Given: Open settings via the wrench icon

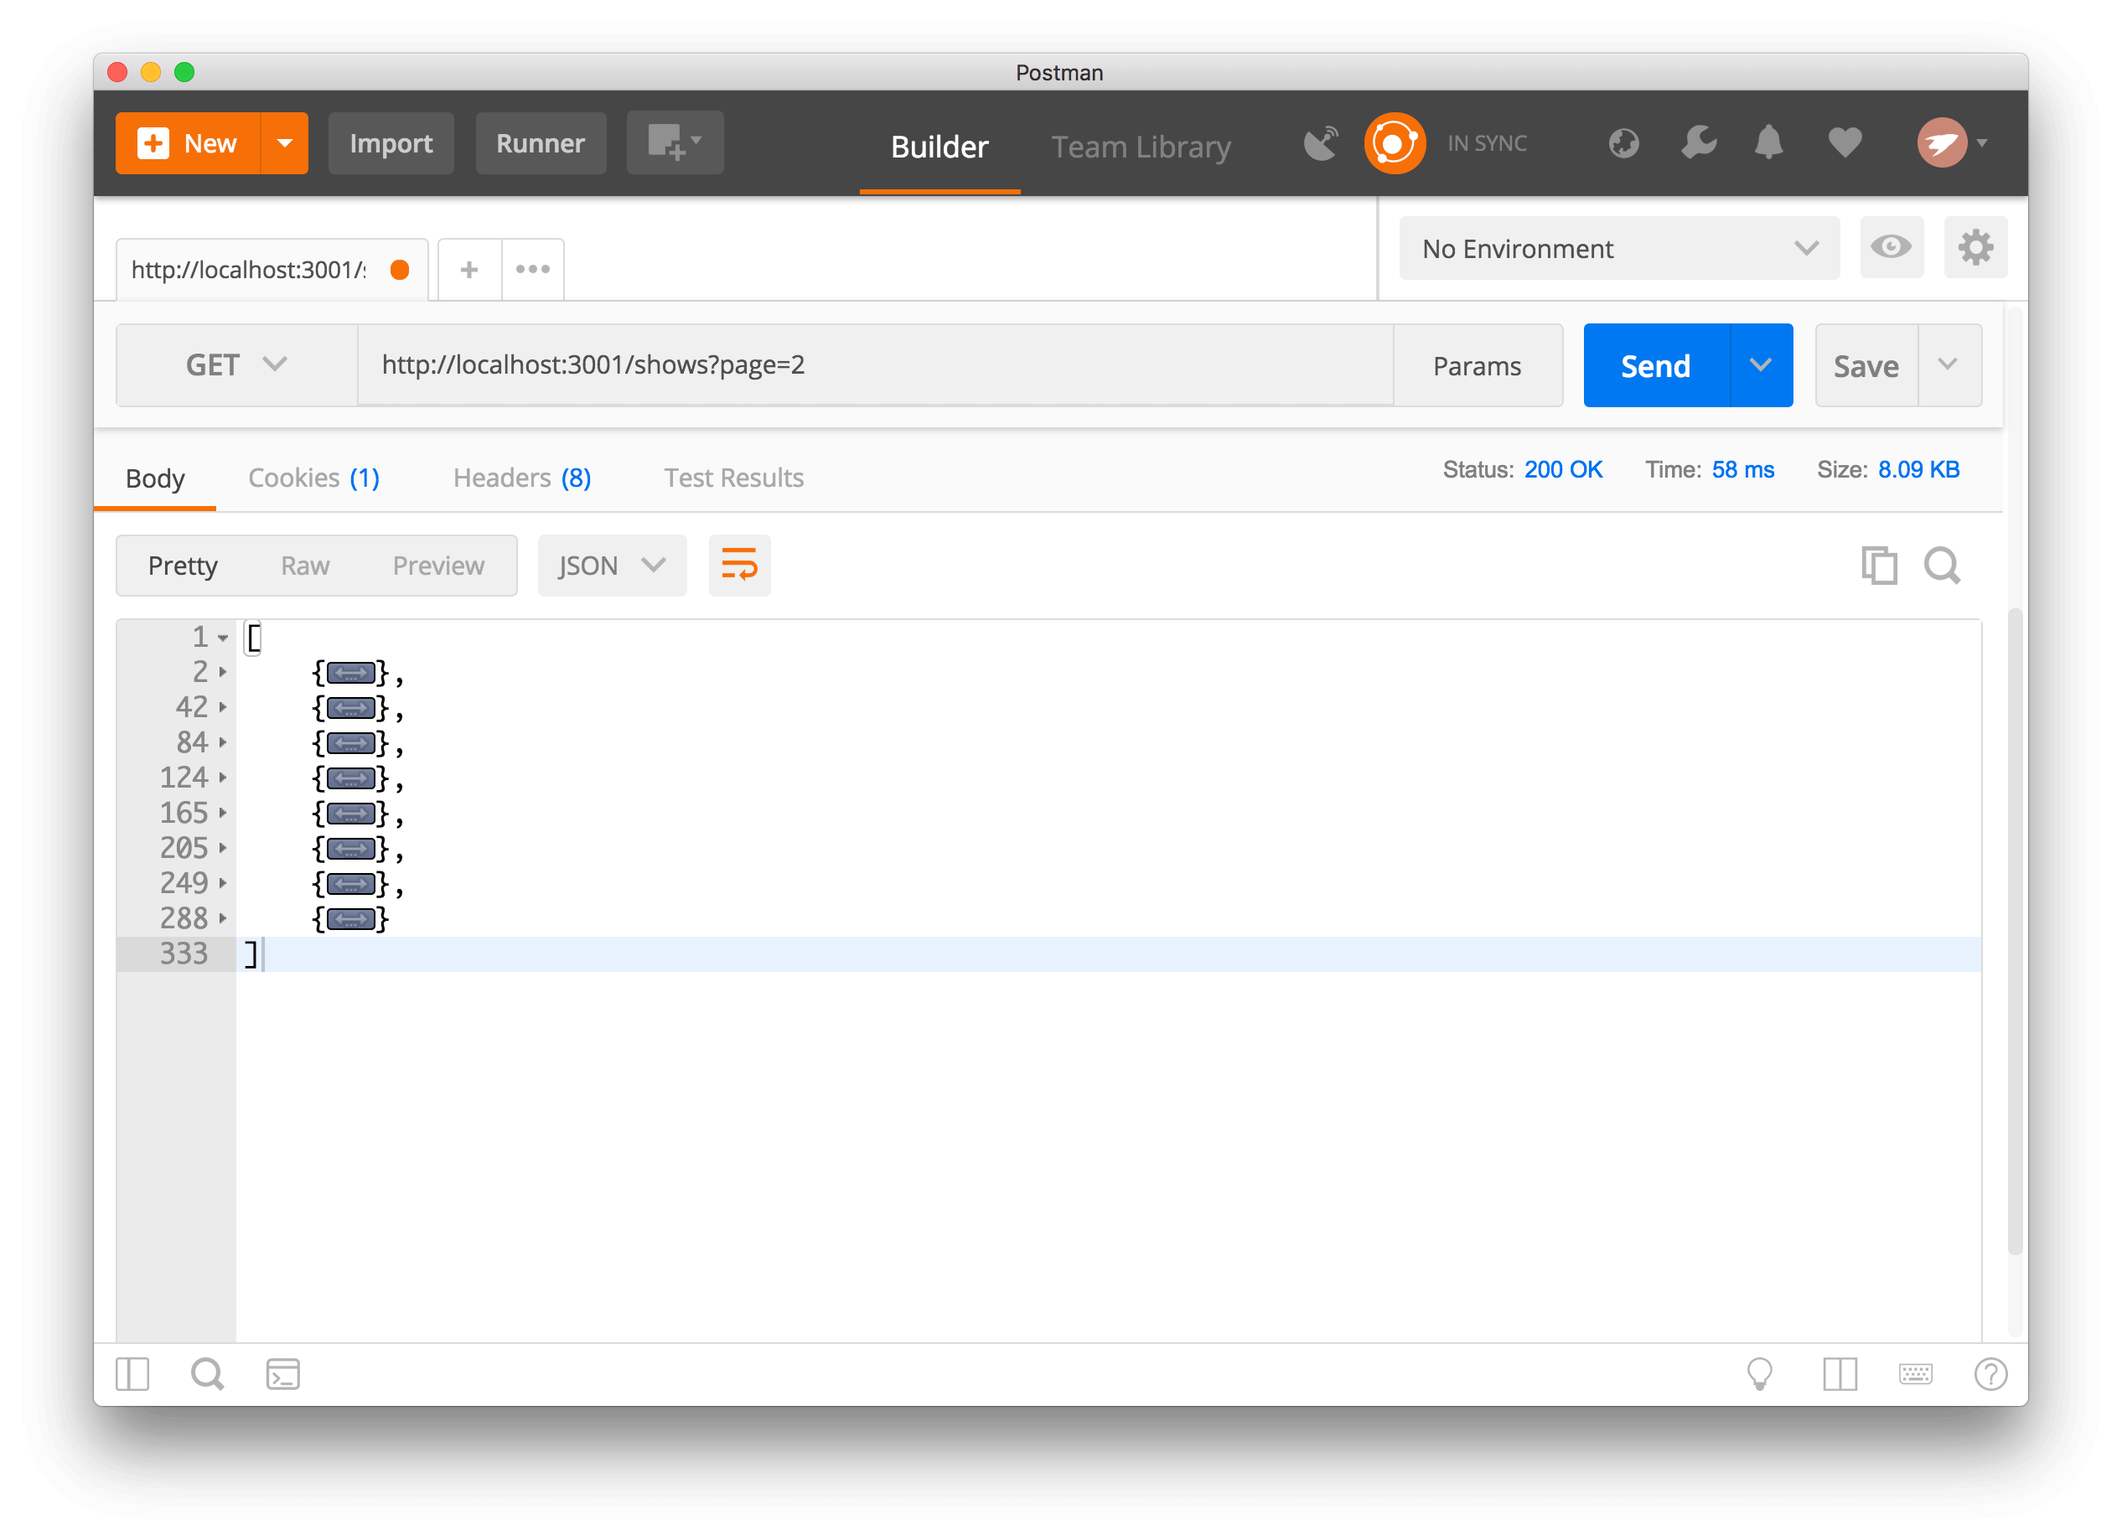Looking at the screenshot, I should (x=1698, y=143).
